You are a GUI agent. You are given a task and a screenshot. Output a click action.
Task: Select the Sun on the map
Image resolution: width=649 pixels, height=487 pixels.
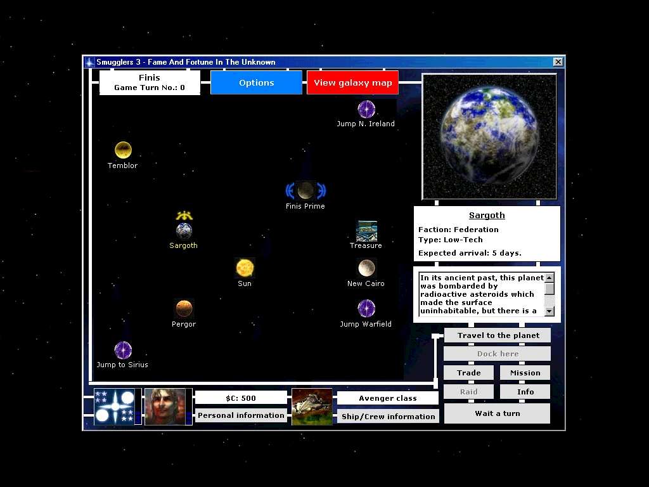point(245,268)
